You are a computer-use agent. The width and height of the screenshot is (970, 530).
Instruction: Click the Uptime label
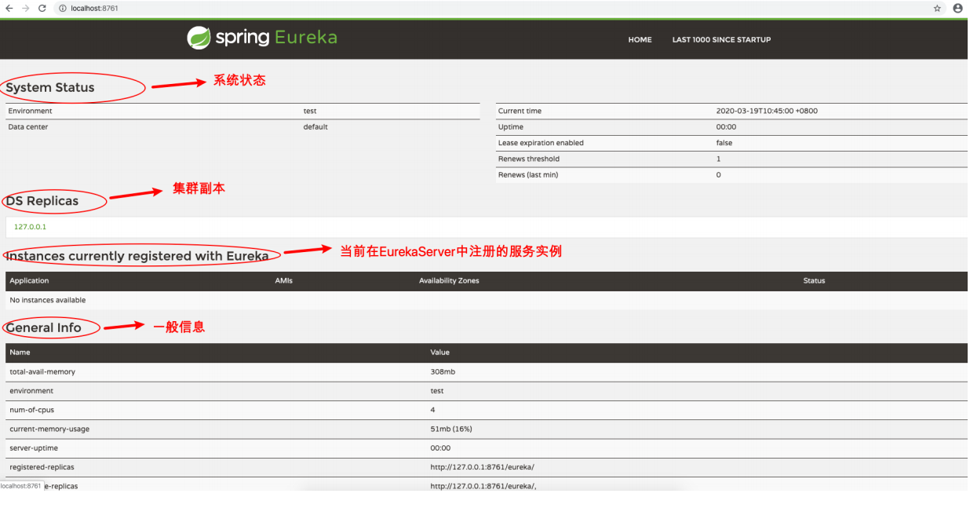[x=511, y=126]
